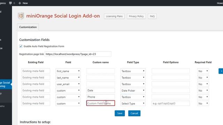Open Field Type dropdown in first_name row
The height and width of the screenshot is (125, 223).
(x=133, y=71)
